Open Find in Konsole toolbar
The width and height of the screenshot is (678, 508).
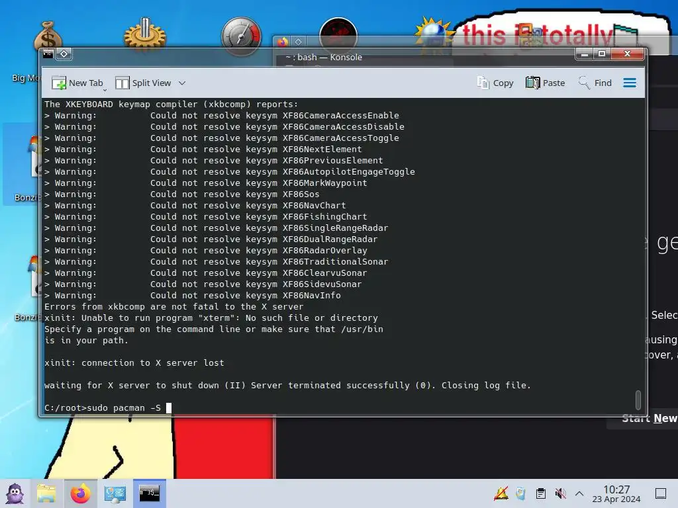pos(595,83)
